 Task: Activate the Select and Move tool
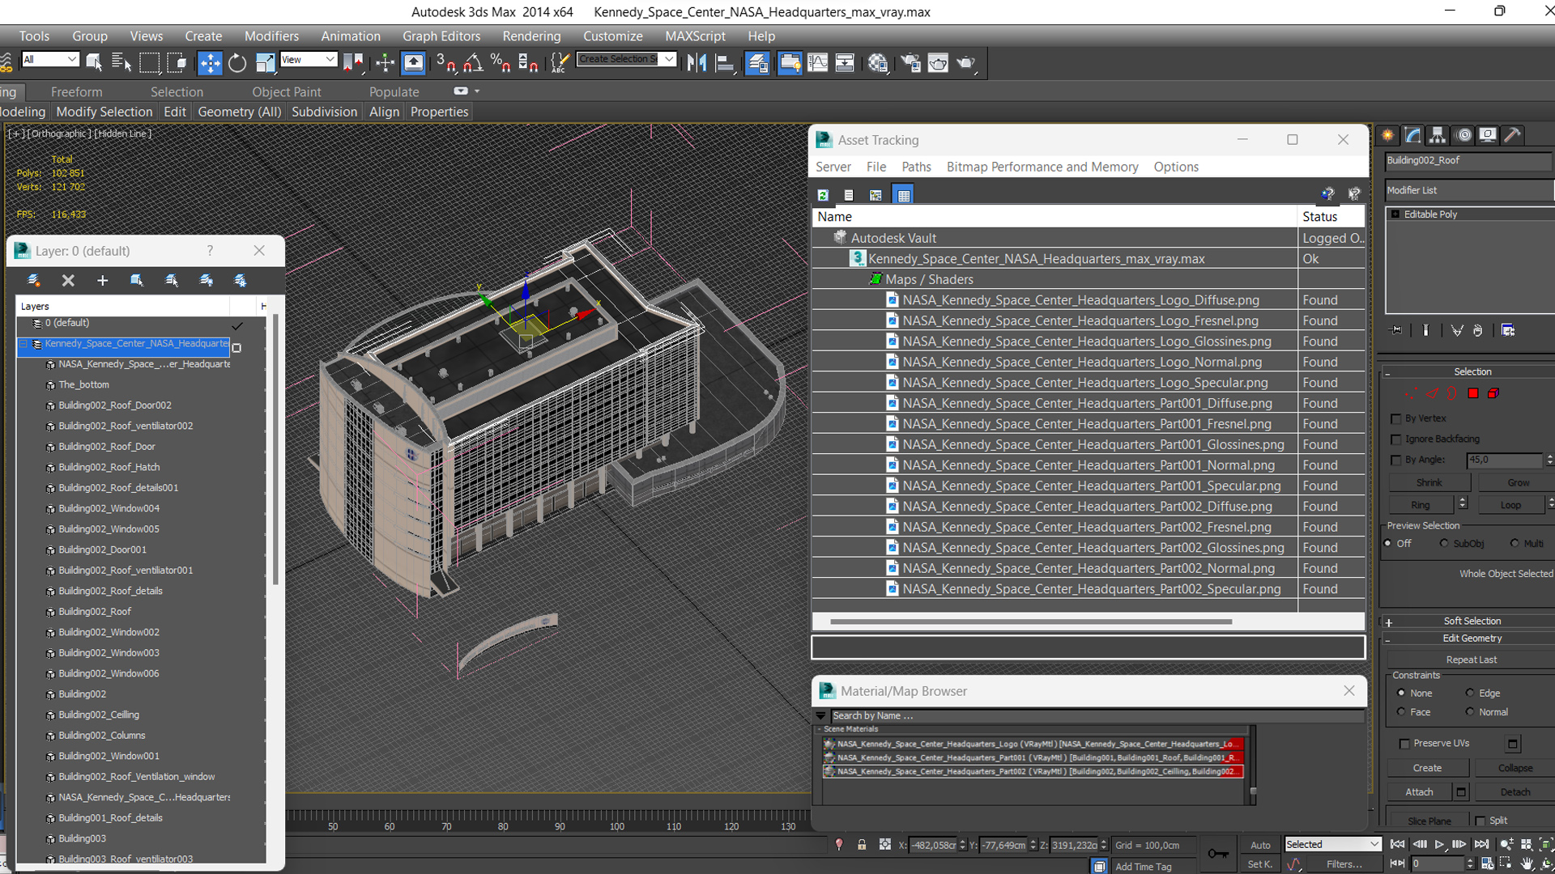(210, 62)
